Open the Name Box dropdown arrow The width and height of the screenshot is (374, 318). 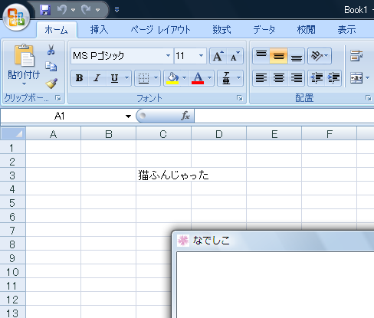pyautogui.click(x=128, y=116)
